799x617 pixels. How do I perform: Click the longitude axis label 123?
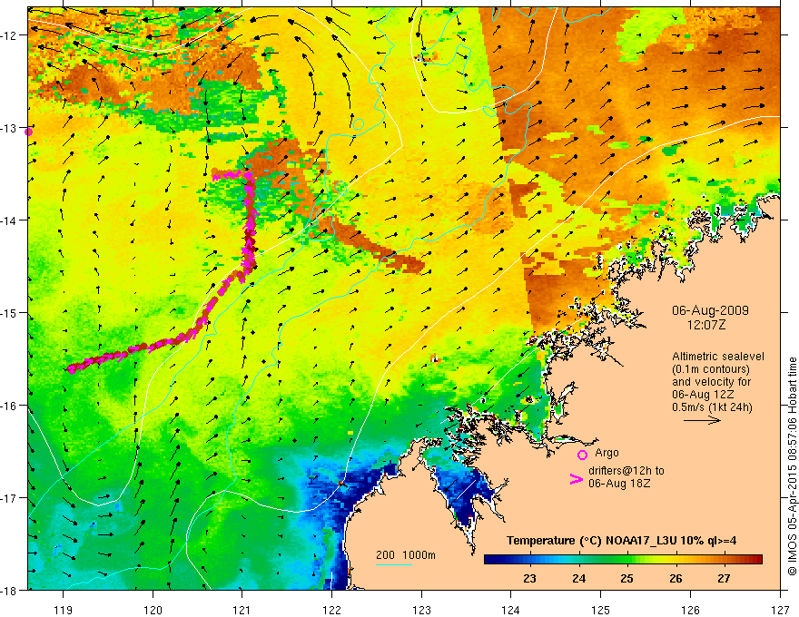[x=421, y=610]
